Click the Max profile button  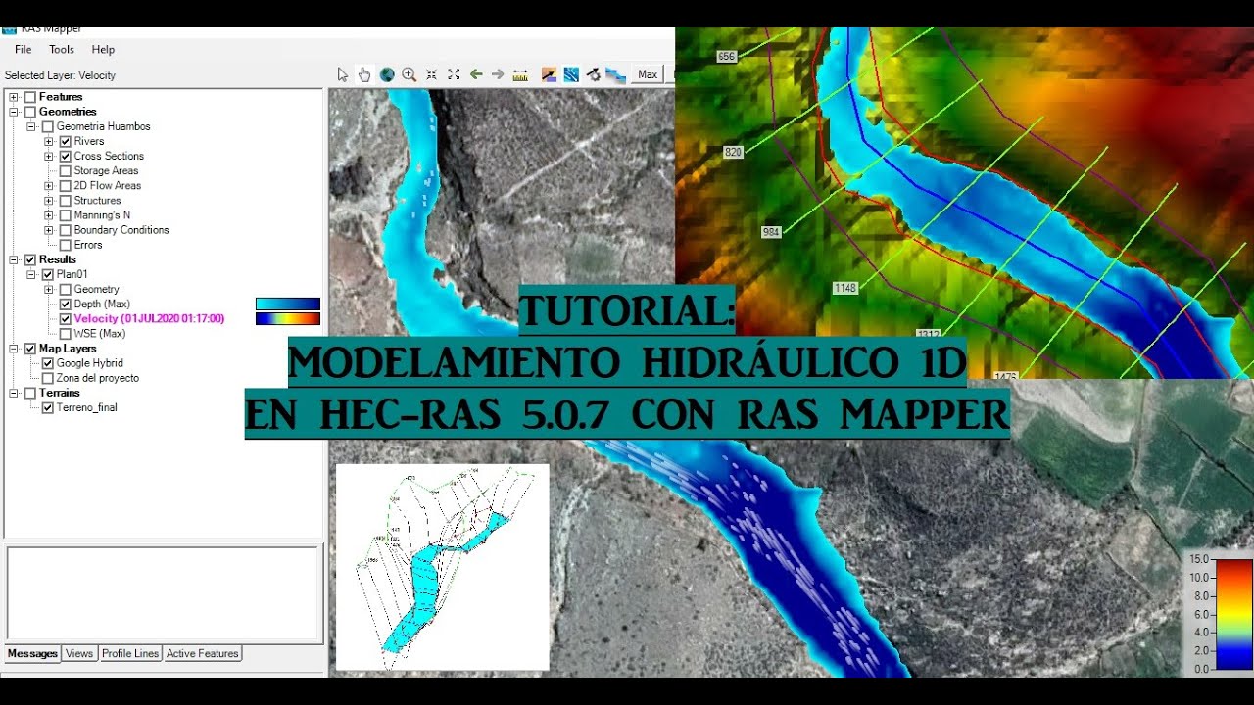pyautogui.click(x=648, y=74)
